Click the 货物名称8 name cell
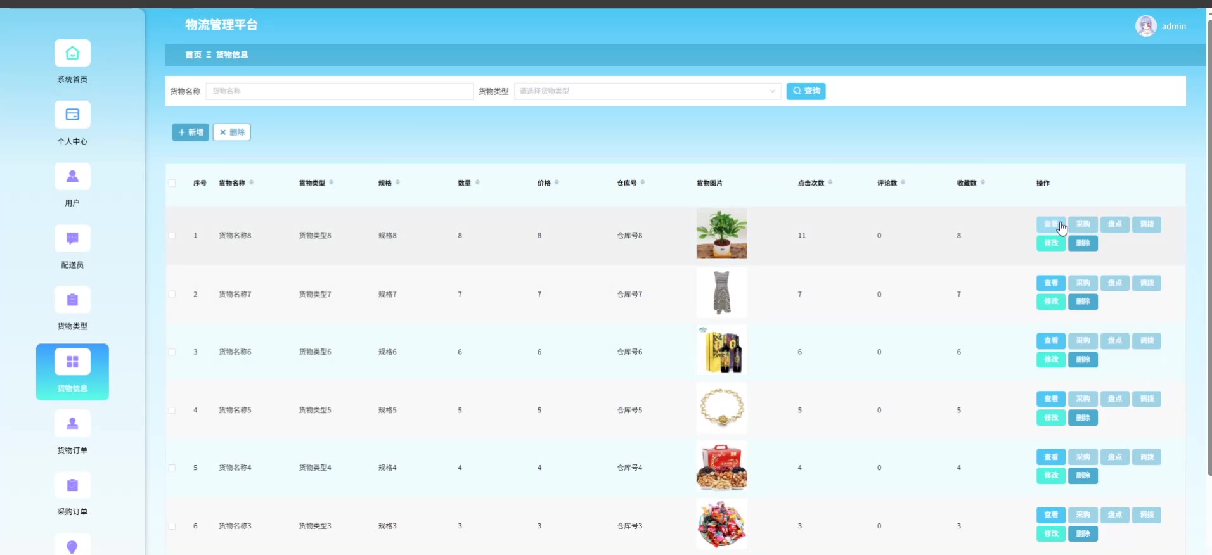The image size is (1212, 555). coord(235,236)
